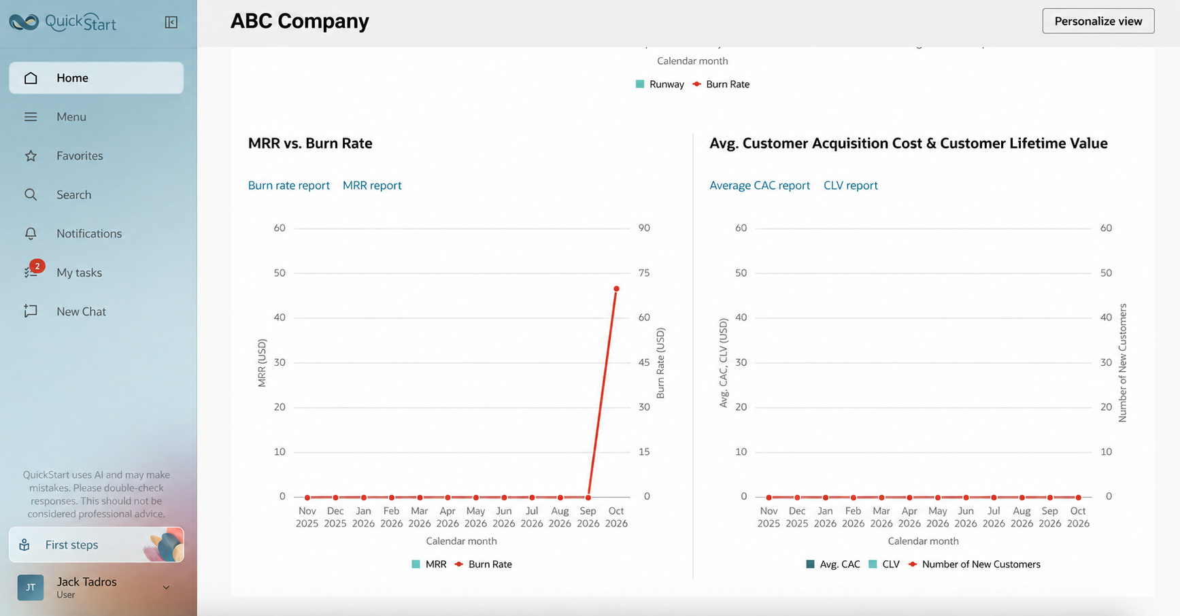The width and height of the screenshot is (1180, 616).
Task: Toggle CLV legend swatch
Action: pos(873,564)
